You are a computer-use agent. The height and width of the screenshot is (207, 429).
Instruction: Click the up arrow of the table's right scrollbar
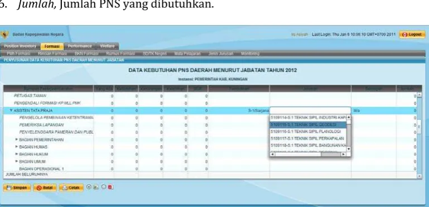click(419, 95)
